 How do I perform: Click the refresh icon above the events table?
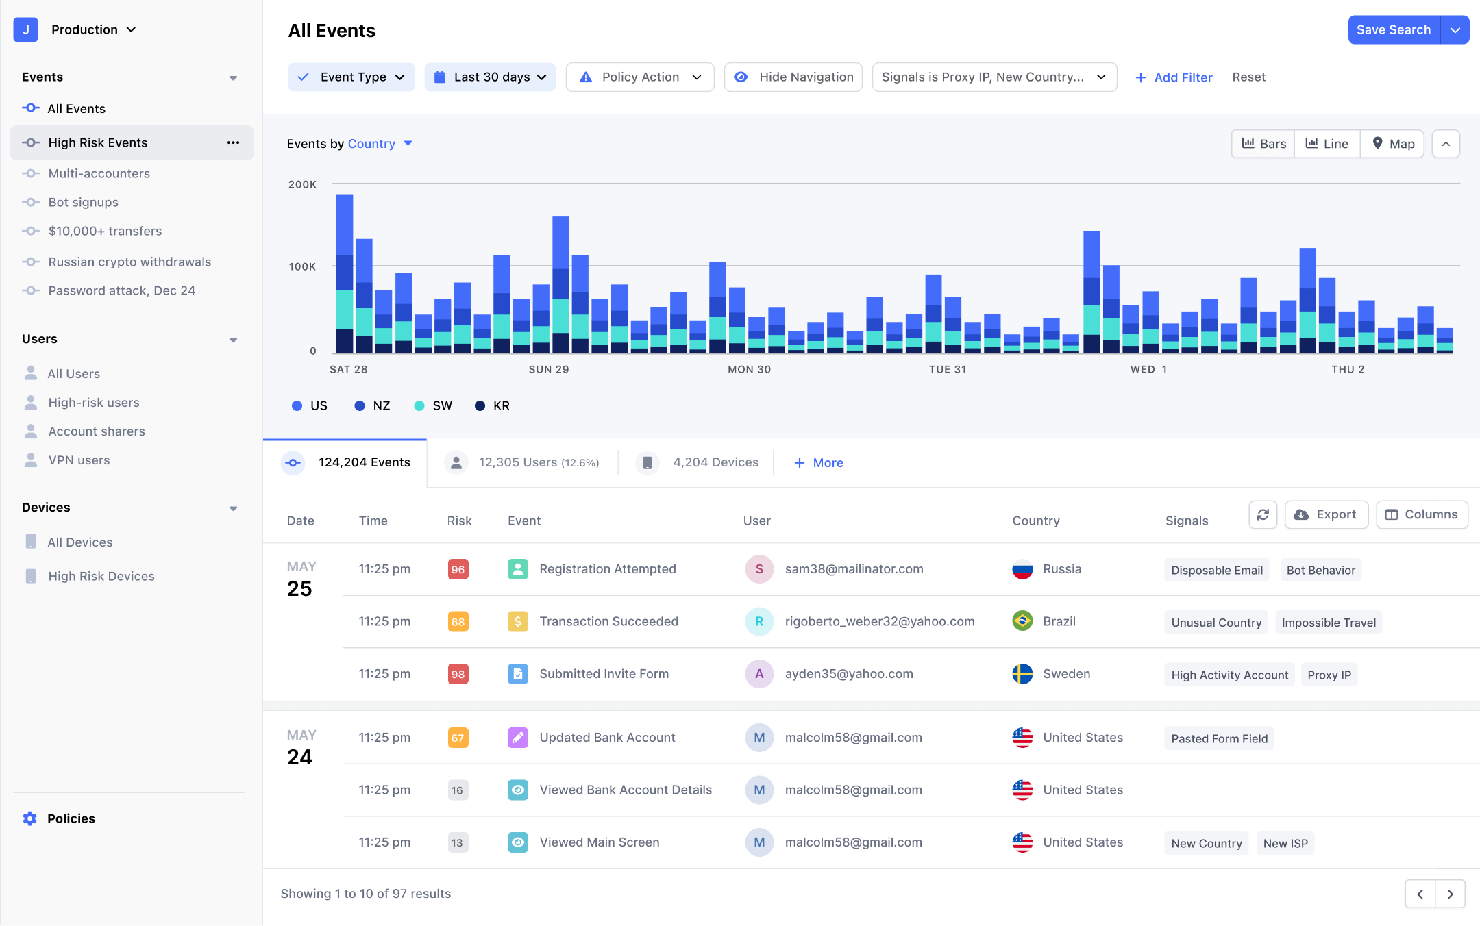1263,514
